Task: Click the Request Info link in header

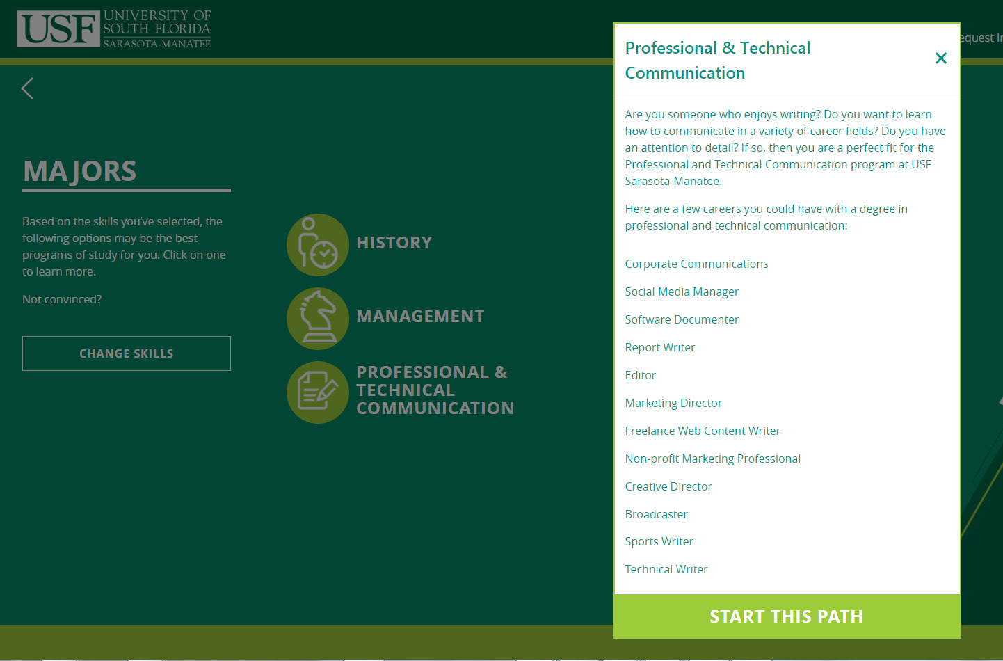Action: pos(981,38)
